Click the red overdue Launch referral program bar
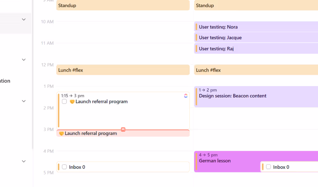Viewport: 318px width, 187px height. tap(123, 133)
